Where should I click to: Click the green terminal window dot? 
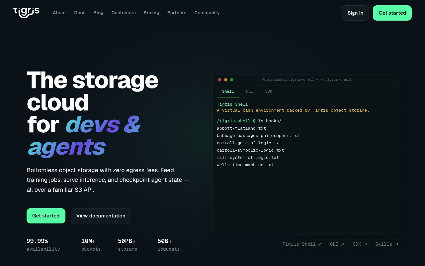click(232, 80)
